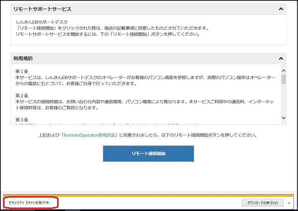Click the 第2条 paragraph body text
The image size is (298, 211).
tap(144, 105)
